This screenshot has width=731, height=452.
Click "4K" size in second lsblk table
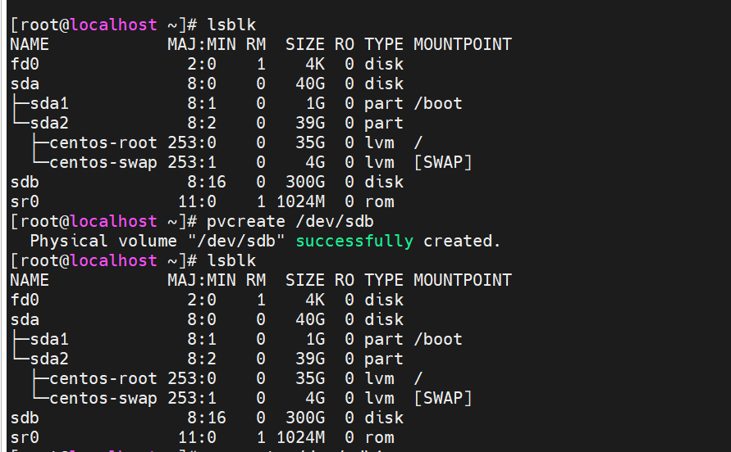tap(315, 300)
